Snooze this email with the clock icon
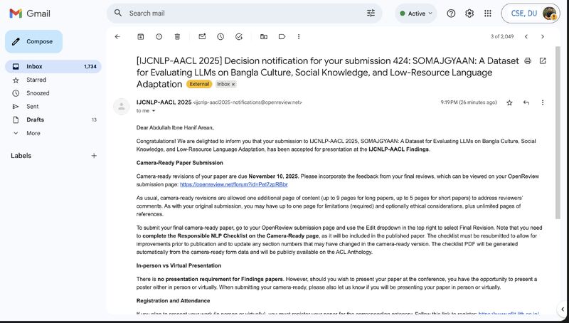 click(x=220, y=37)
